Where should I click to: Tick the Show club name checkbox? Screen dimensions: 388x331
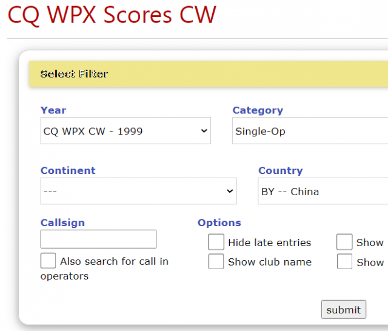point(216,261)
